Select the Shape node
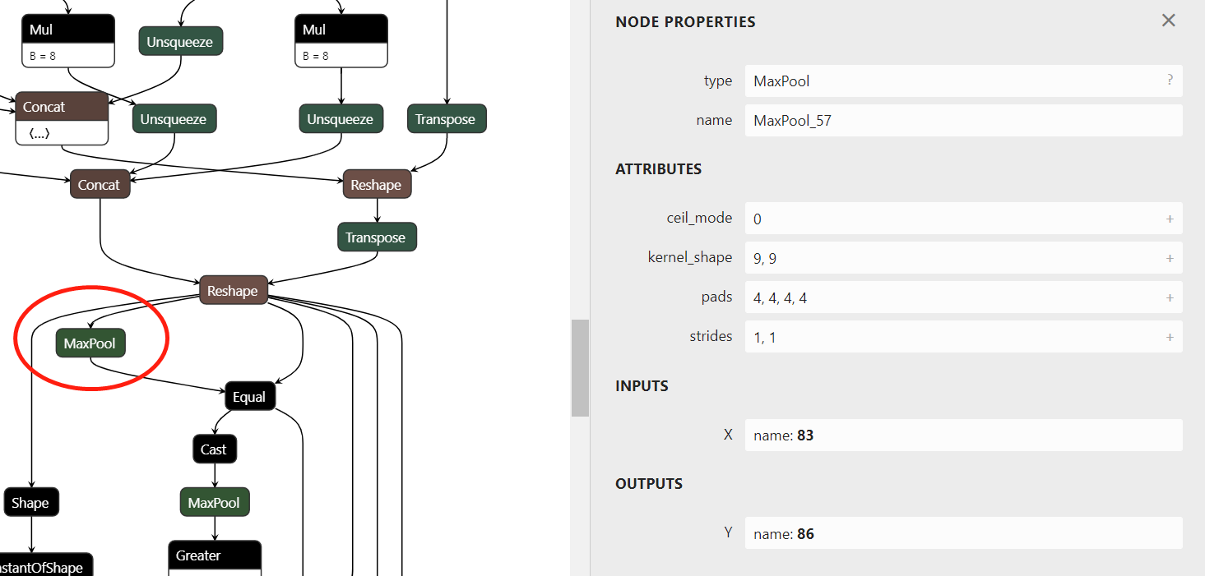The width and height of the screenshot is (1205, 576). point(30,502)
